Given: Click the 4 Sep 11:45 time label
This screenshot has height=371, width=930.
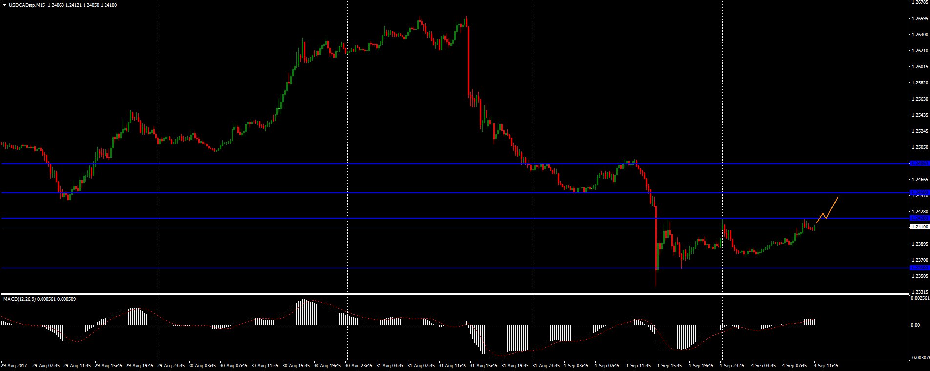Looking at the screenshot, I should (826, 365).
